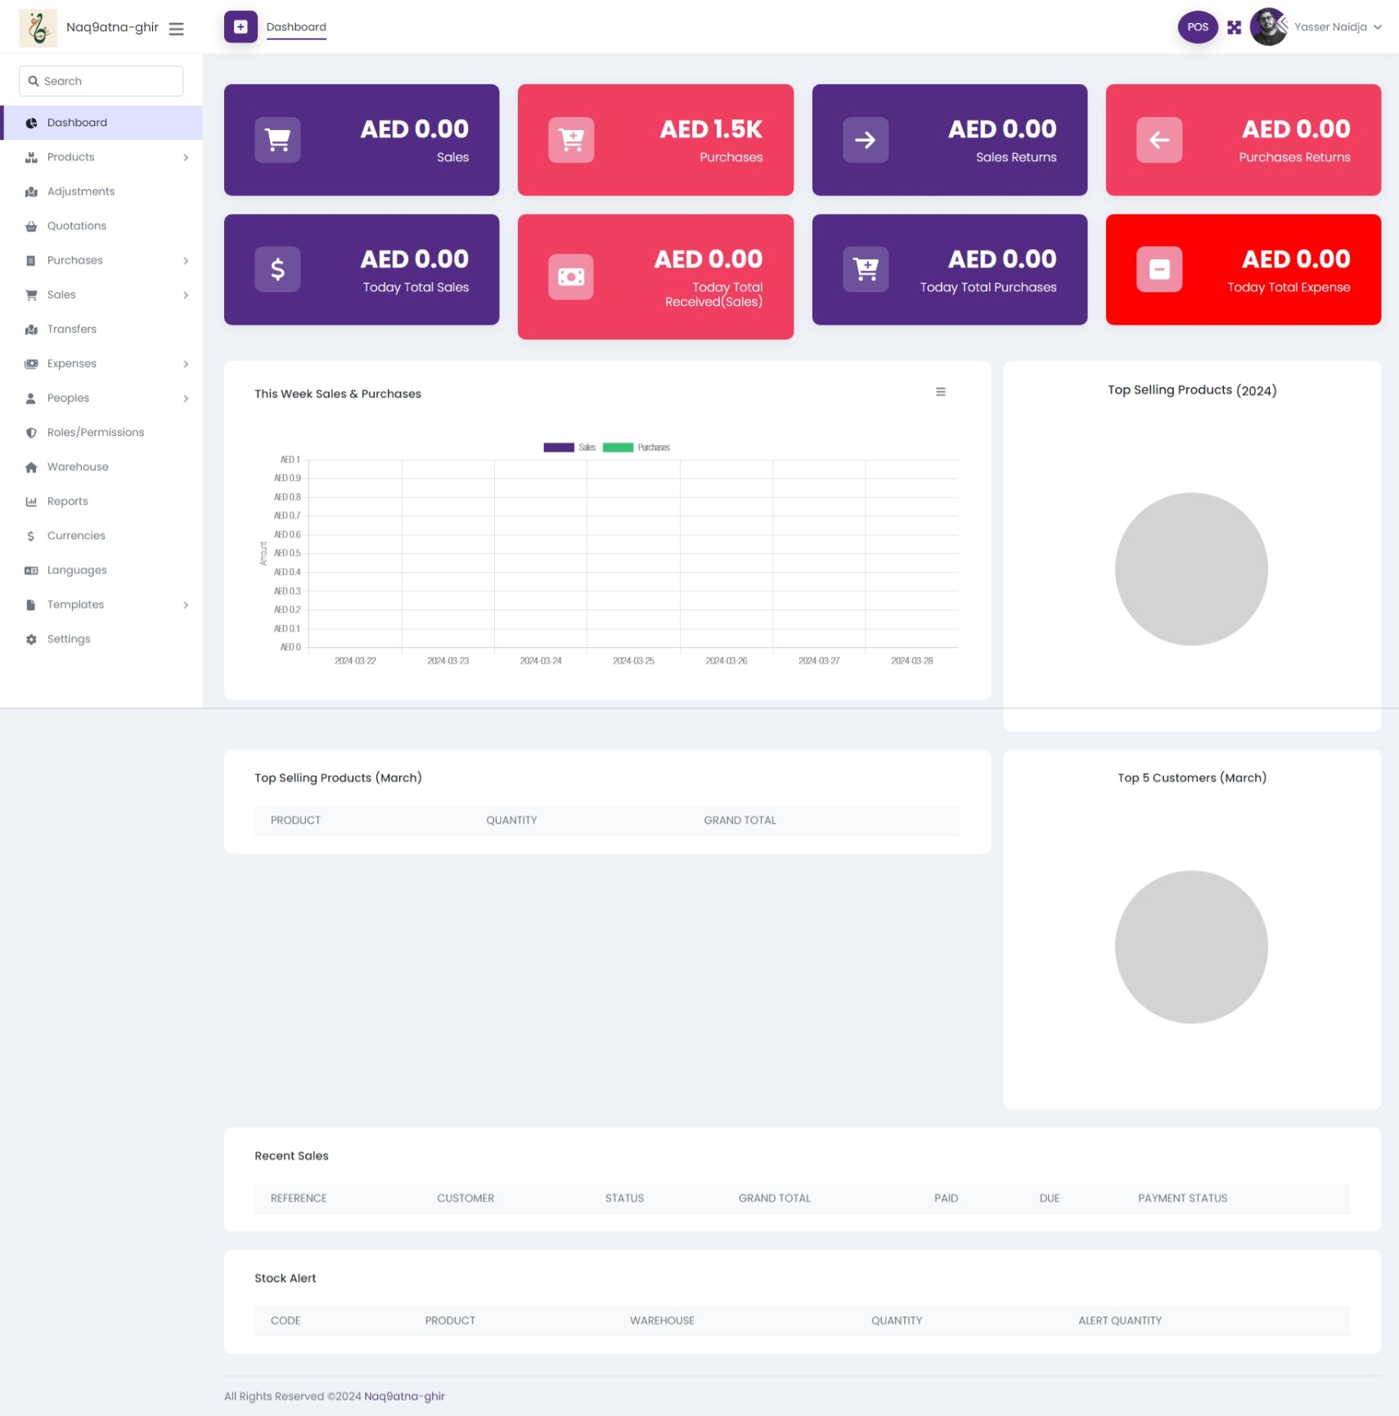The image size is (1399, 1416).
Task: Click into the sidebar Search field
Action: coord(101,81)
